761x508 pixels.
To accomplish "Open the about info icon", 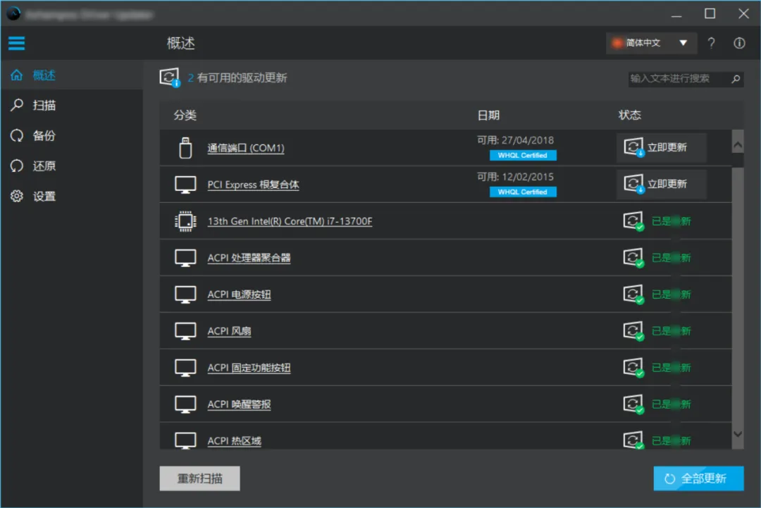I will [x=738, y=43].
